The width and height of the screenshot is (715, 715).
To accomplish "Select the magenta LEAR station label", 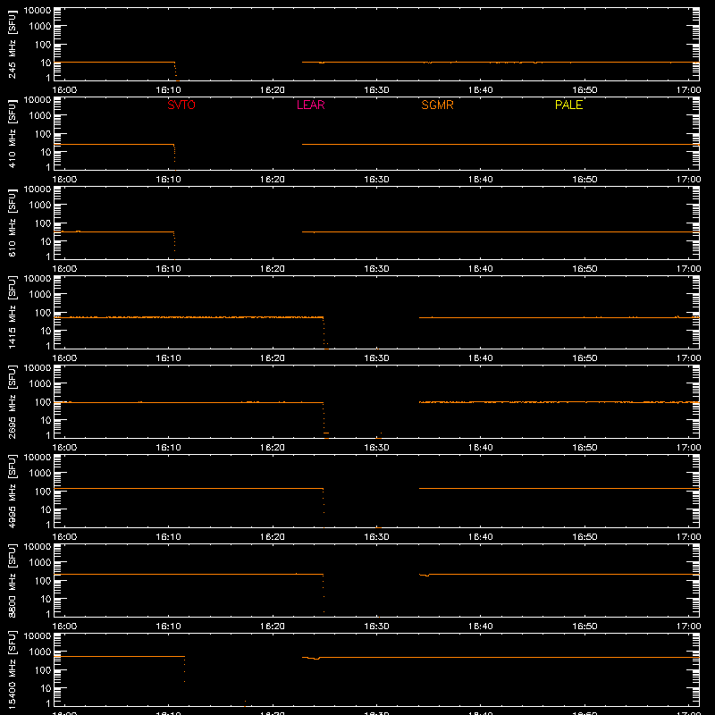I will click(310, 105).
